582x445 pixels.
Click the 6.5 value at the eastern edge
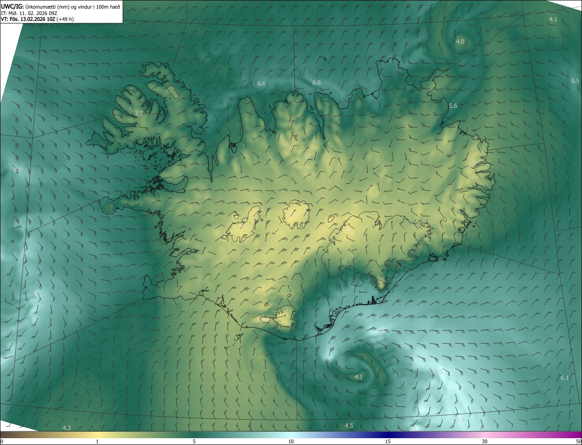[575, 81]
